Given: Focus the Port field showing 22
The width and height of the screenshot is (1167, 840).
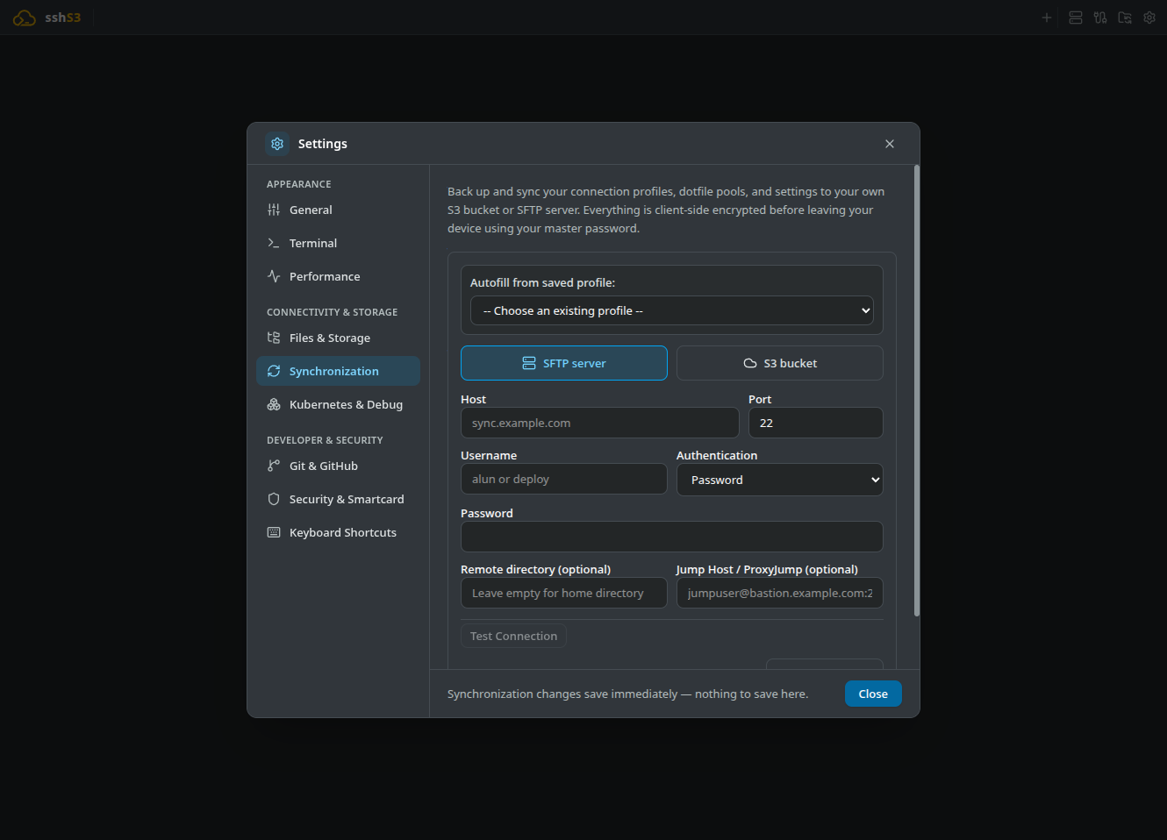Looking at the screenshot, I should (816, 423).
